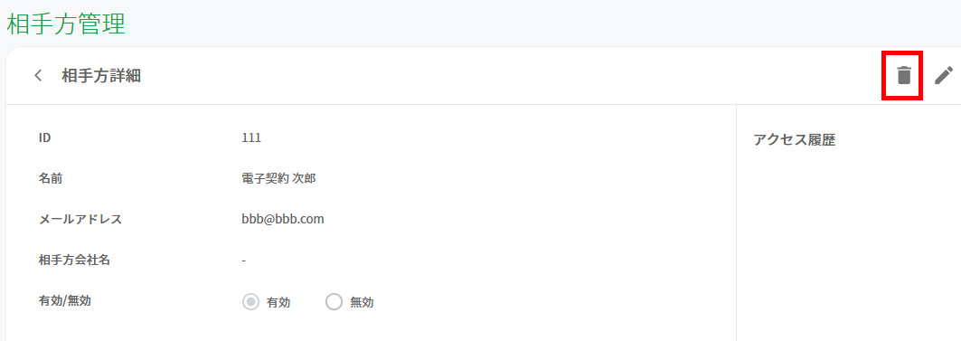Click the 名前 field label
961x341 pixels.
pos(51,178)
